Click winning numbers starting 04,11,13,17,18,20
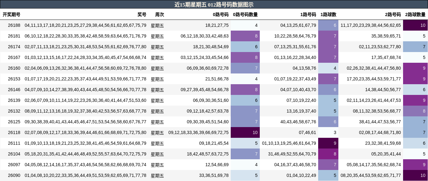428x181 pixels. 86,25
